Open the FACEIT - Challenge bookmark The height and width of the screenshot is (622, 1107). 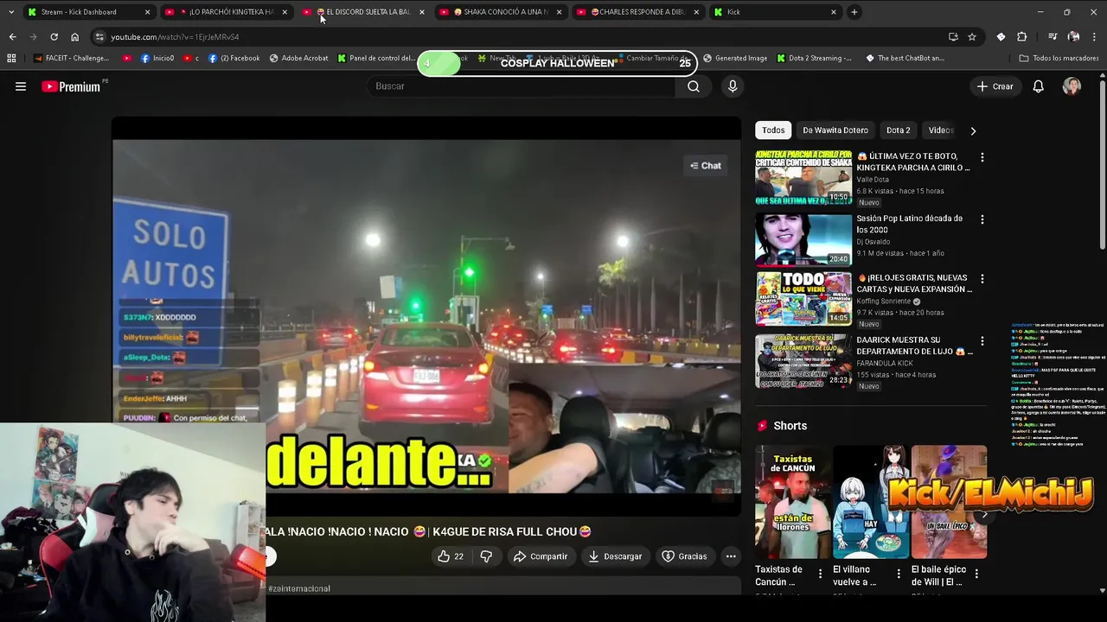pos(72,59)
